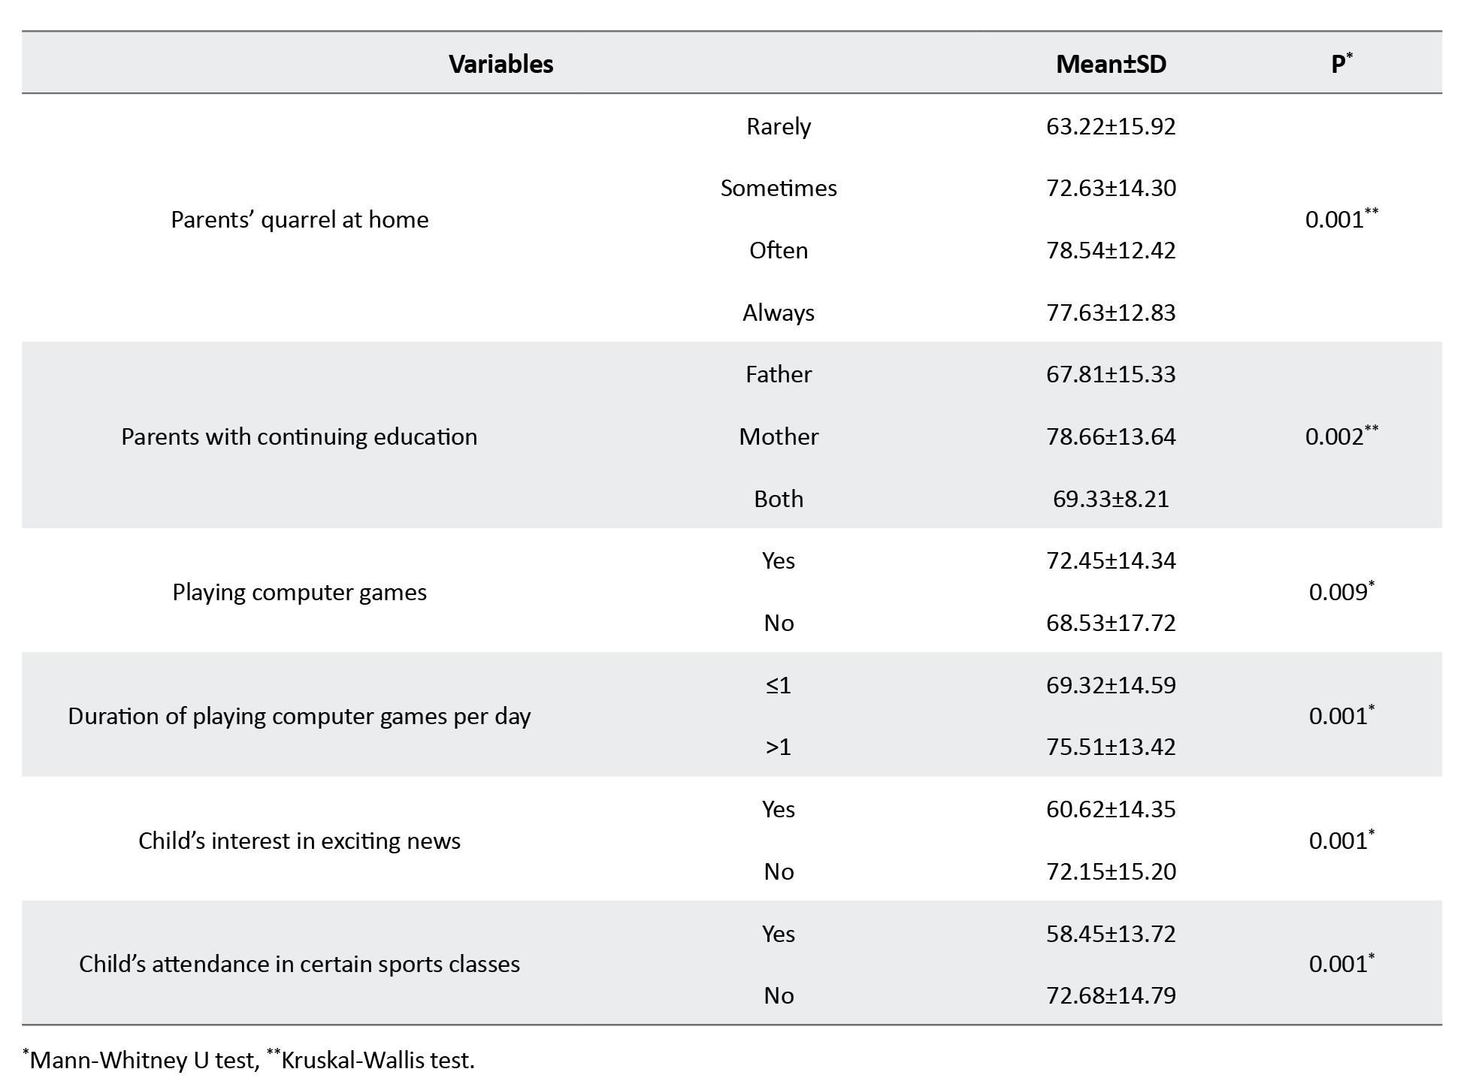
Task: Click the Variables column header
Action: pos(501,64)
